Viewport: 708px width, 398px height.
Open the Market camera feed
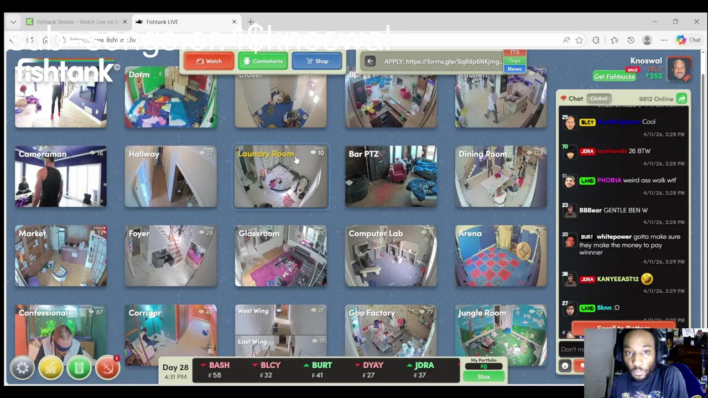pos(61,256)
